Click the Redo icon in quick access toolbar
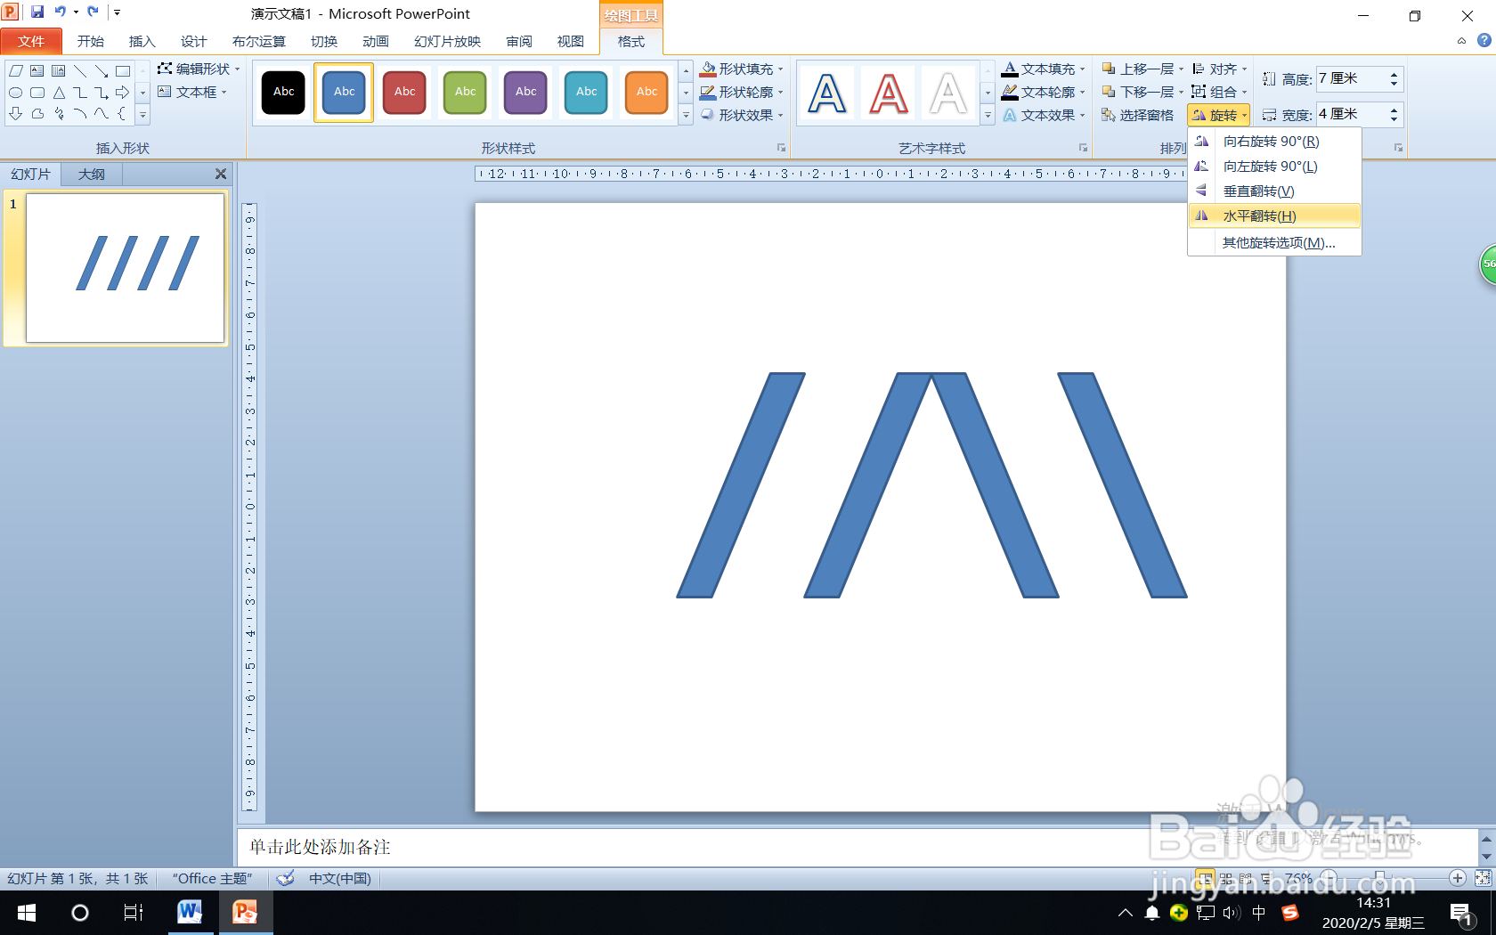The width and height of the screenshot is (1496, 935). (93, 12)
